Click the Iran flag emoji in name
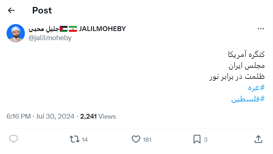 coord(73,29)
